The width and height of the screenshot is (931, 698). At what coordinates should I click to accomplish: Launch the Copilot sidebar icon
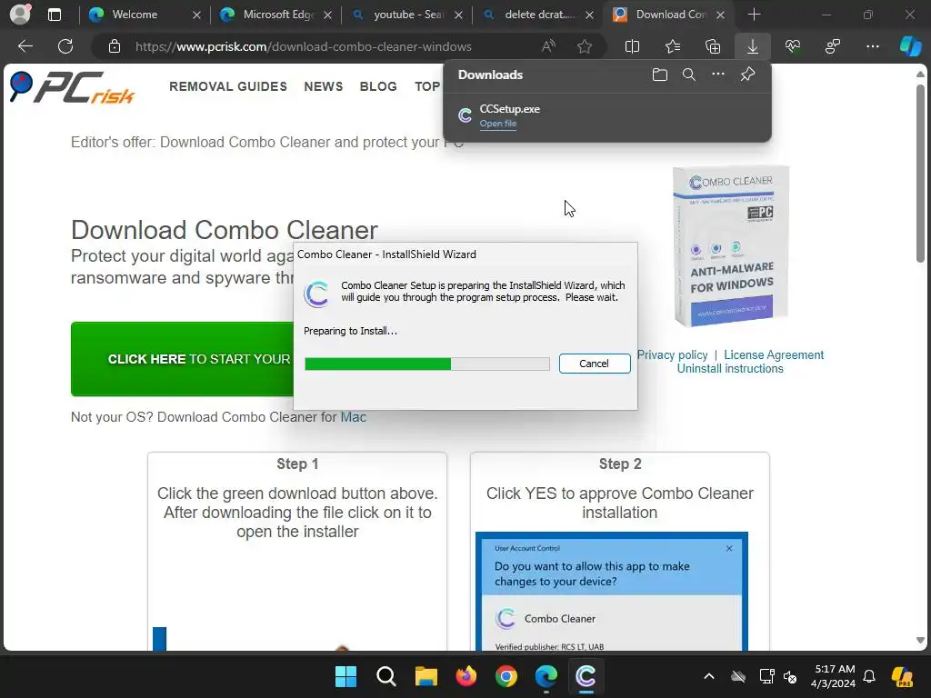(910, 46)
